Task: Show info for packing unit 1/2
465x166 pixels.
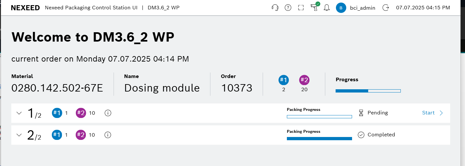Action: tap(108, 113)
